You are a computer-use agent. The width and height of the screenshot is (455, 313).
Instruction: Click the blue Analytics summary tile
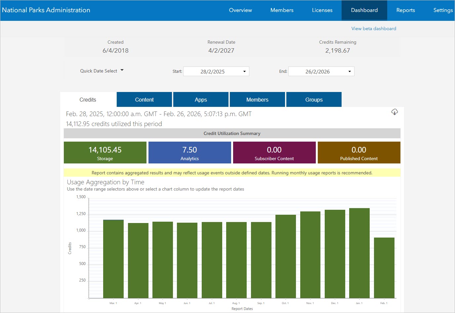[189, 153]
